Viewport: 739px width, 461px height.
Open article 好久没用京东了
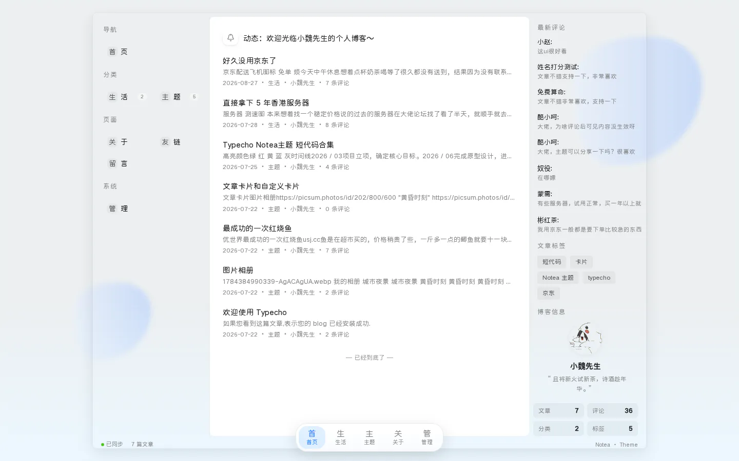[x=249, y=60]
